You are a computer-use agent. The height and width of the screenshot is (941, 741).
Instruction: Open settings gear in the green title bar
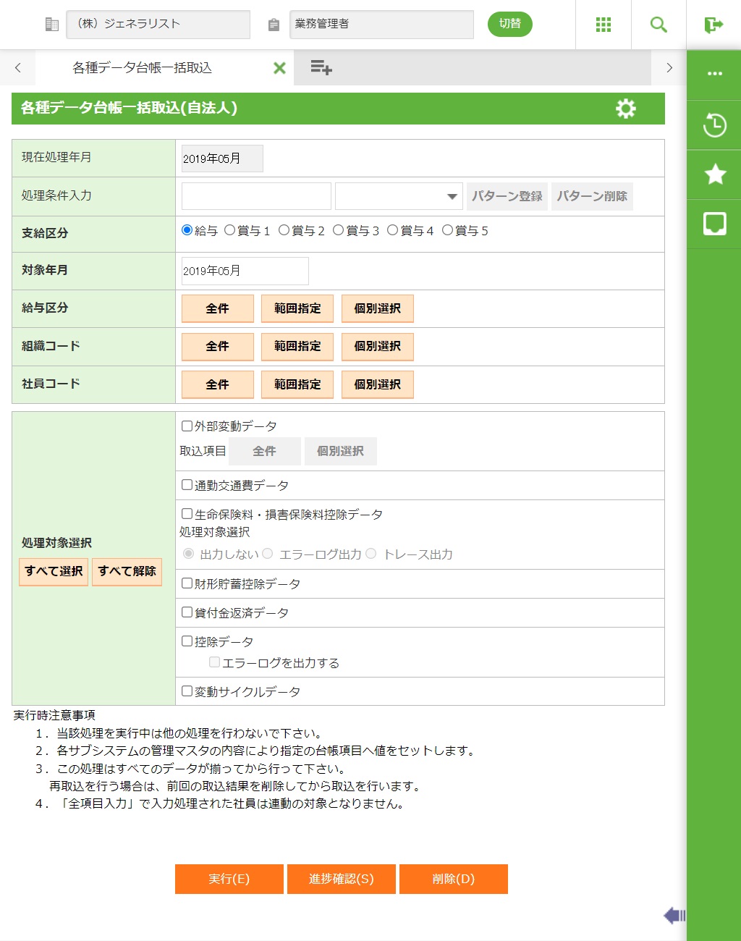[x=626, y=109]
